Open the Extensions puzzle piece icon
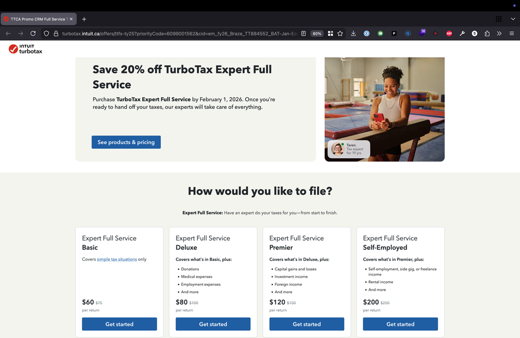This screenshot has width=520, height=338. click(487, 33)
